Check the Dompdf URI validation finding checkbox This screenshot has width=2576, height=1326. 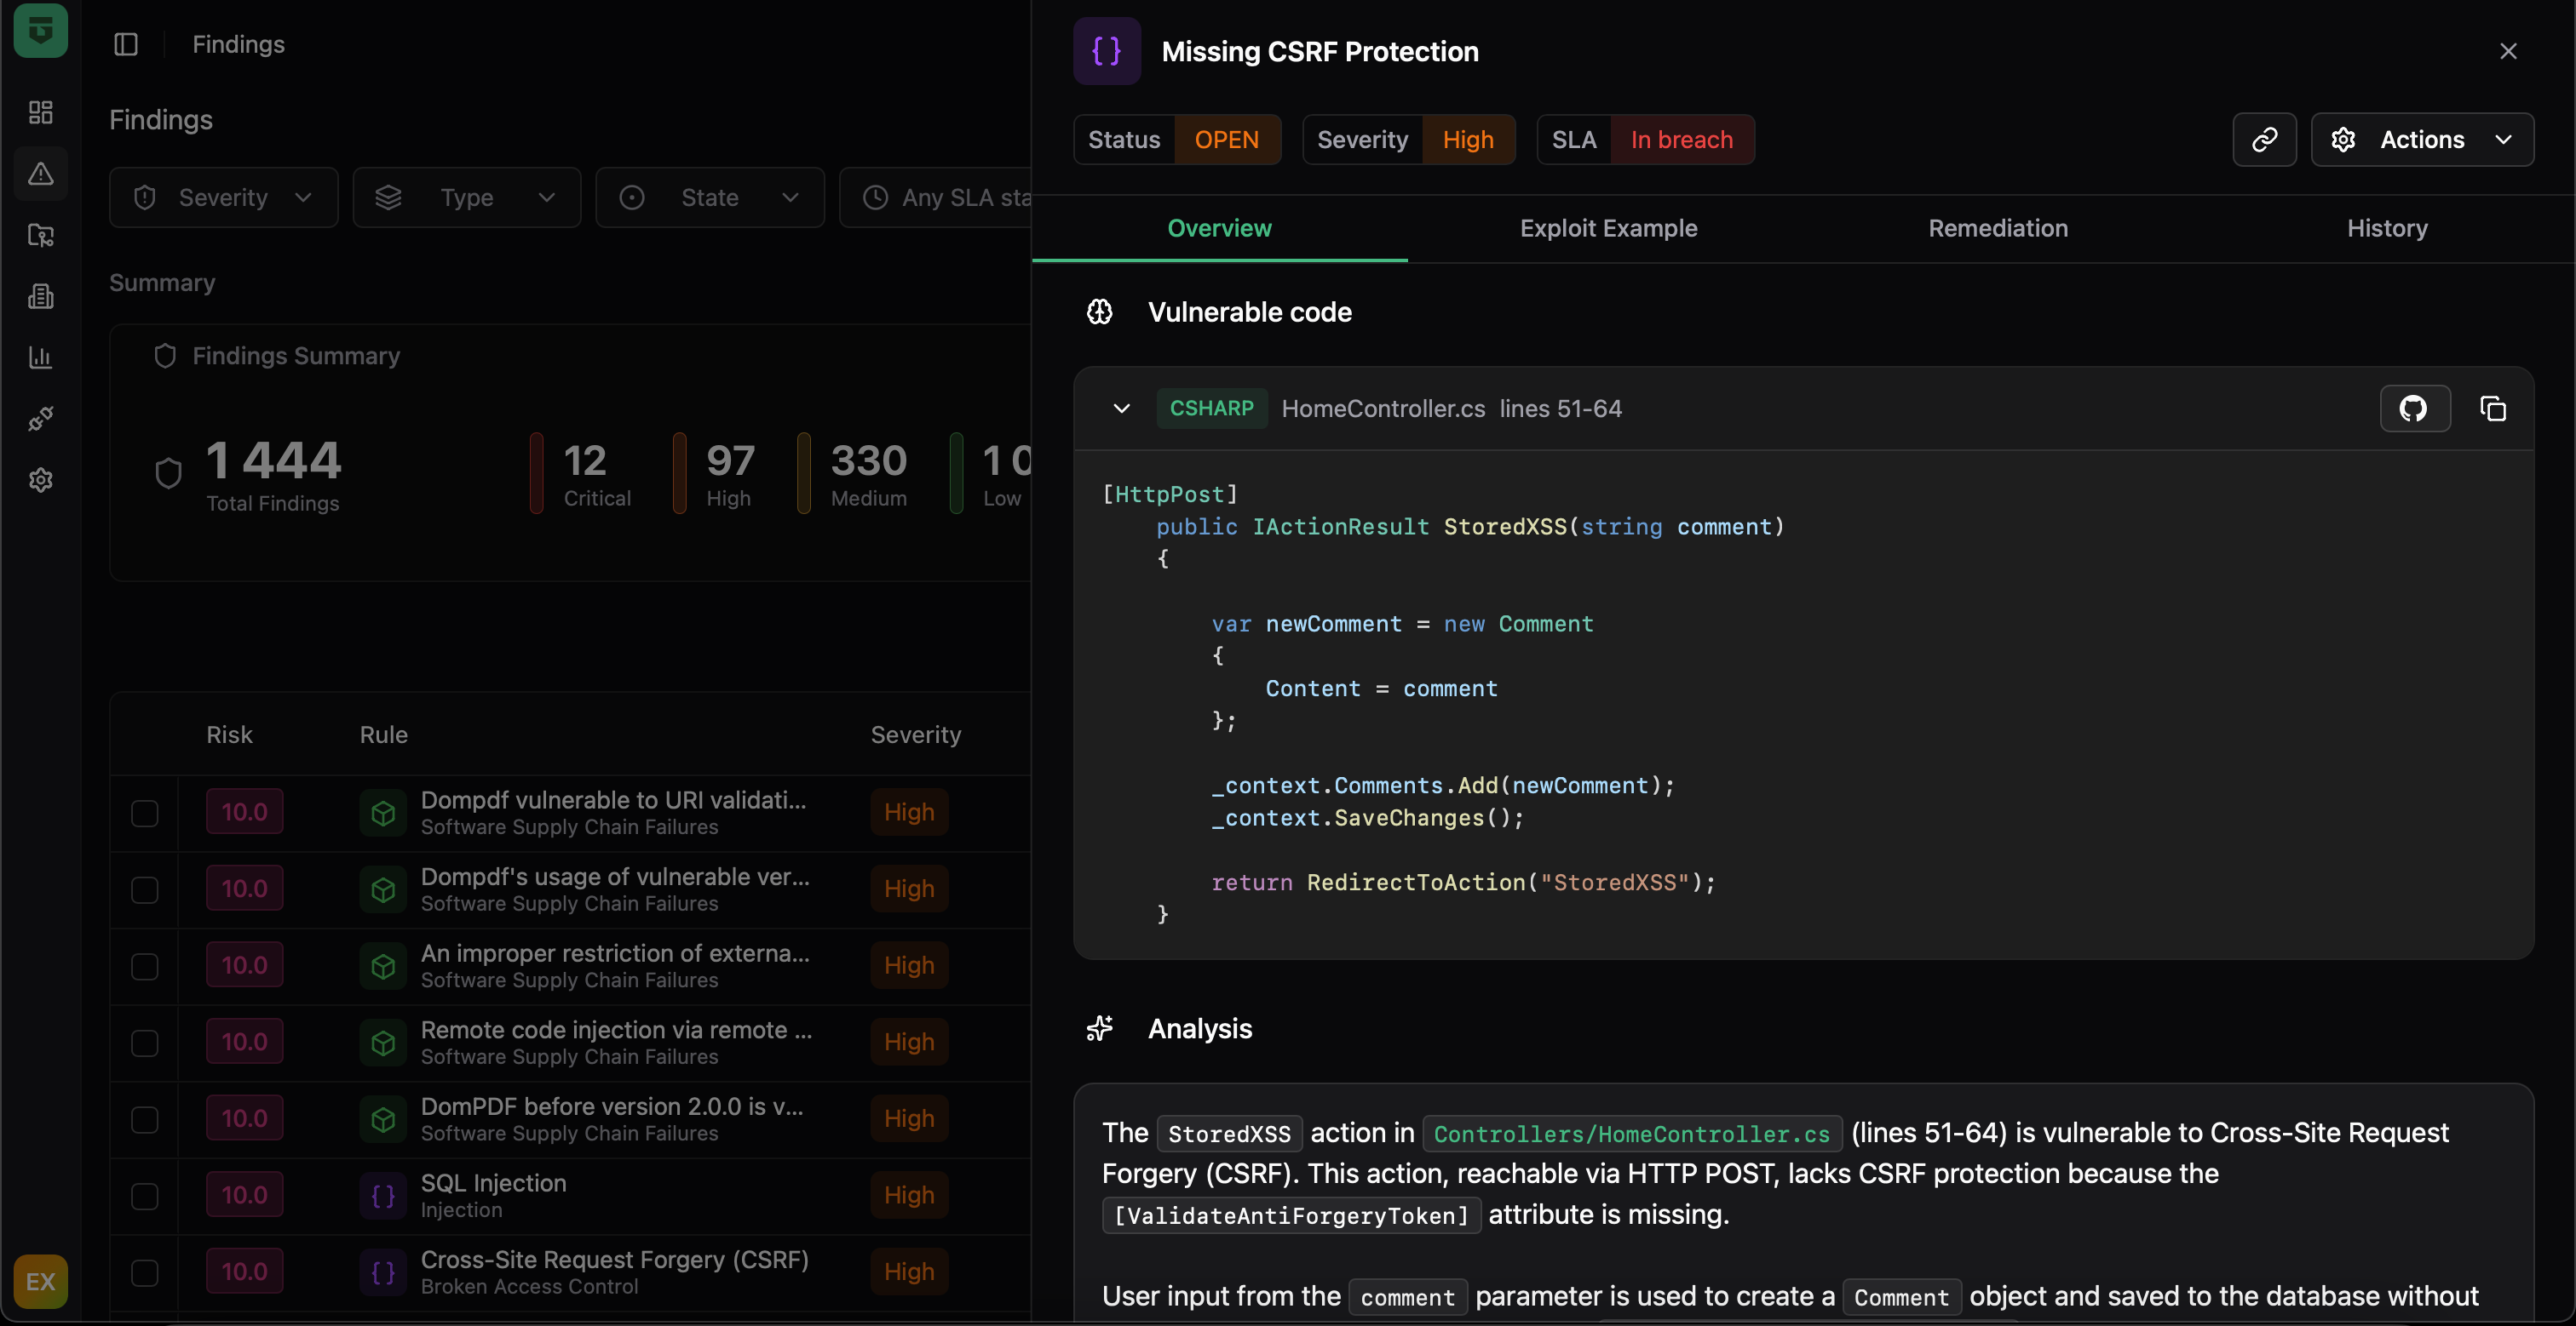point(145,813)
